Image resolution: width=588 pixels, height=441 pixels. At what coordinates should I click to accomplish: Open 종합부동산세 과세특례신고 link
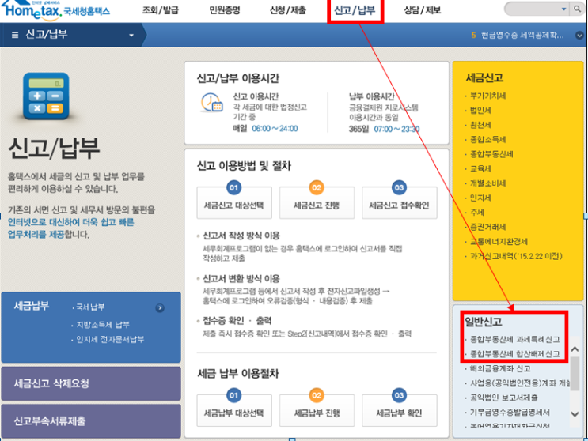(x=515, y=340)
